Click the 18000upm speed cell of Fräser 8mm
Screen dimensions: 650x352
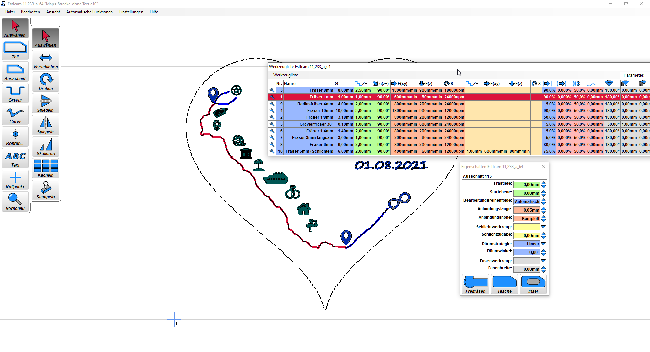454,90
